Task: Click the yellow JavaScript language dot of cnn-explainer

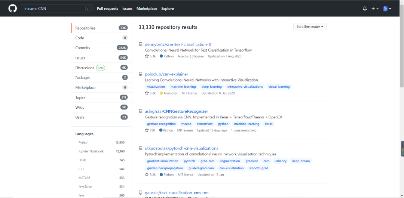Action: pyautogui.click(x=161, y=93)
